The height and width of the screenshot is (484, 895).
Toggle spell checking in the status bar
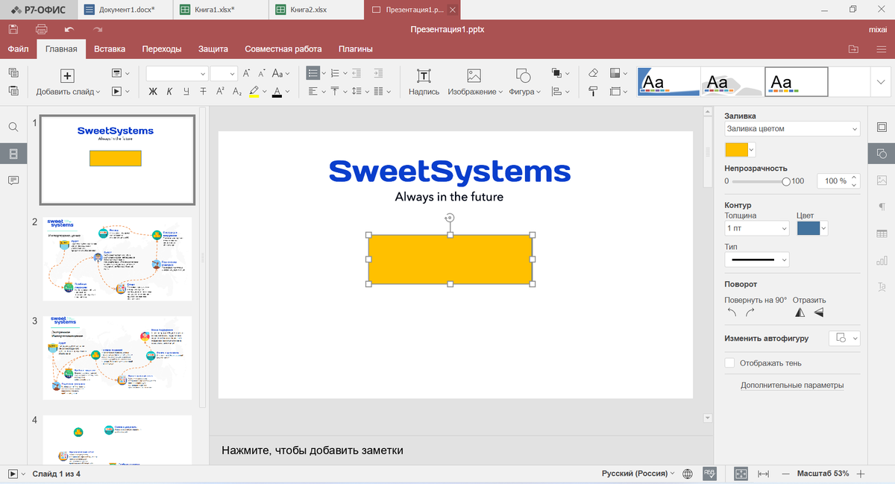(x=710, y=474)
